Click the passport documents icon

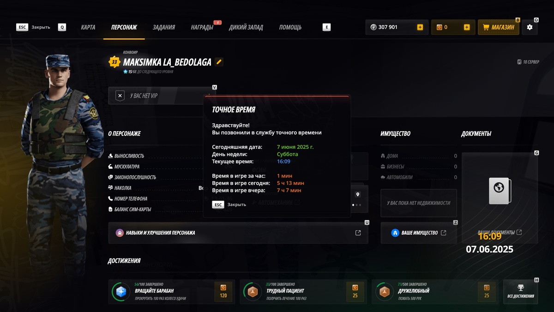[500, 191]
